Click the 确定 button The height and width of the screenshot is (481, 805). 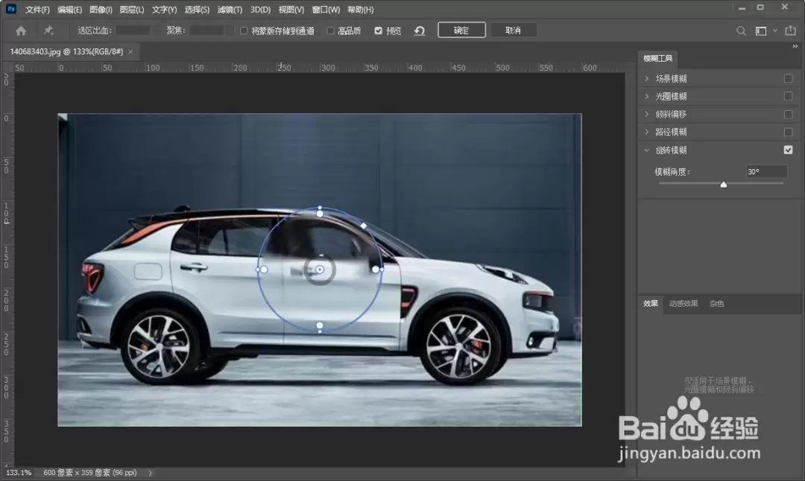tap(461, 31)
